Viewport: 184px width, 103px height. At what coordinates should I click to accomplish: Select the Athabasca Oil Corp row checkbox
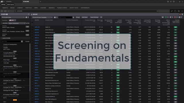coord(32,75)
